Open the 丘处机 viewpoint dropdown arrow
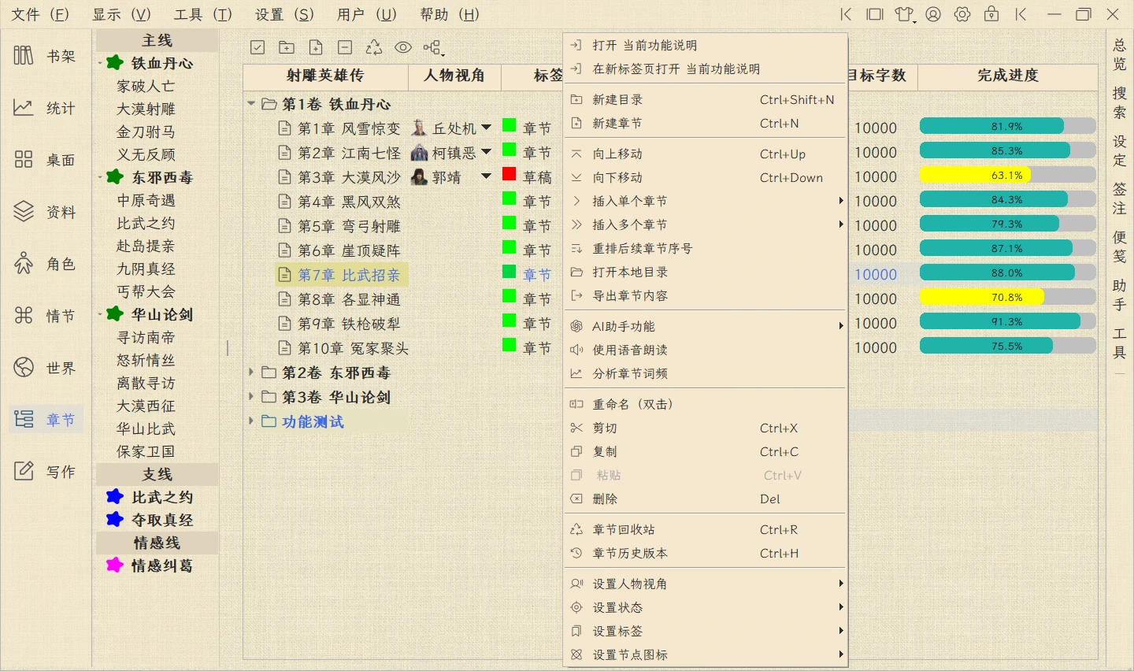This screenshot has width=1134, height=671. click(x=486, y=128)
